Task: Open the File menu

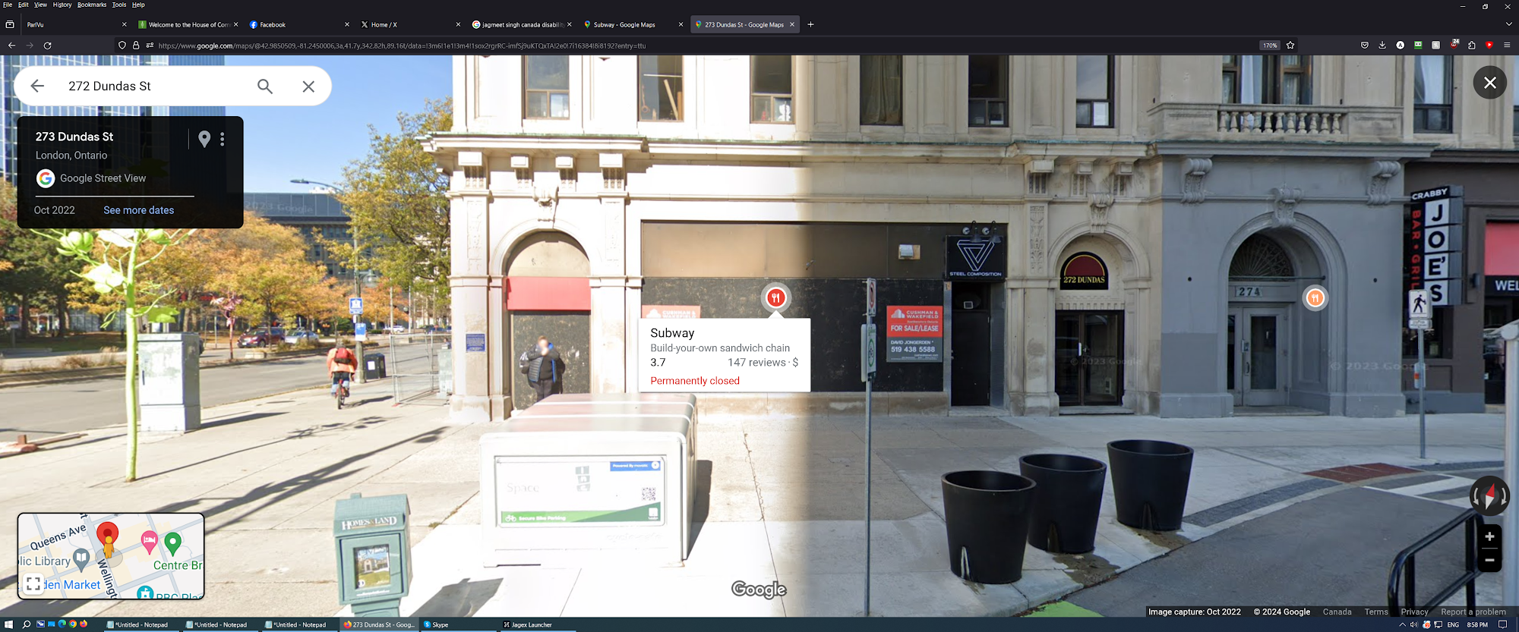Action: pyautogui.click(x=8, y=5)
